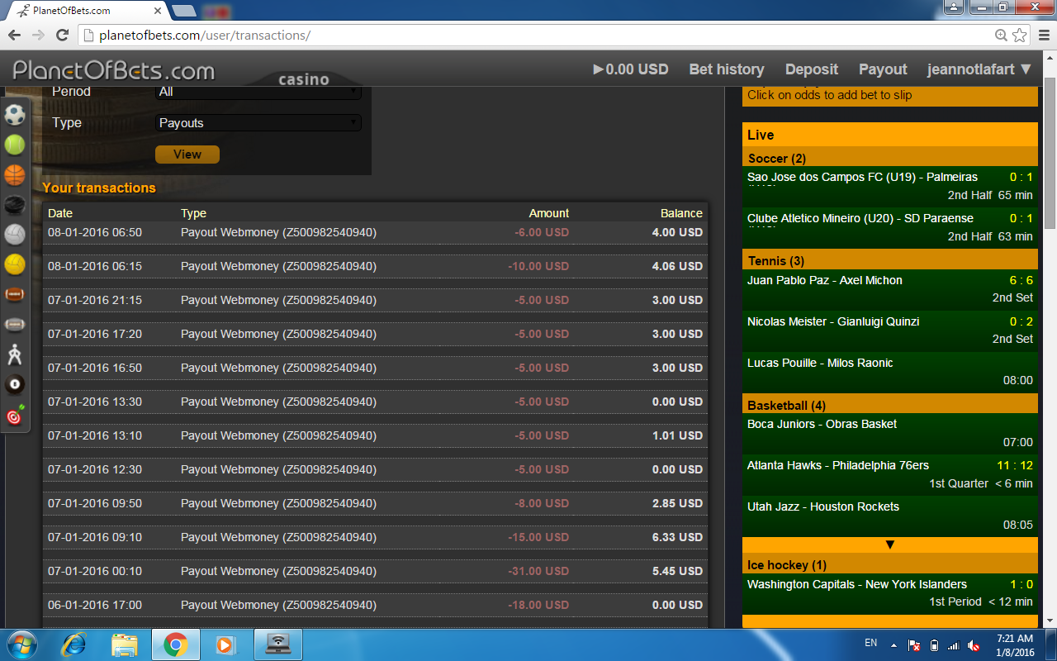Viewport: 1057px width, 661px height.
Task: Select the white athlete figure icon
Action: pos(15,354)
